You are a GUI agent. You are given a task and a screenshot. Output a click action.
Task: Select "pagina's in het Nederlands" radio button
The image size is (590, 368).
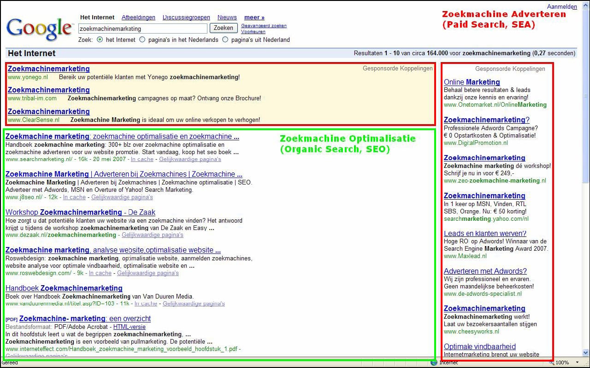click(x=142, y=40)
